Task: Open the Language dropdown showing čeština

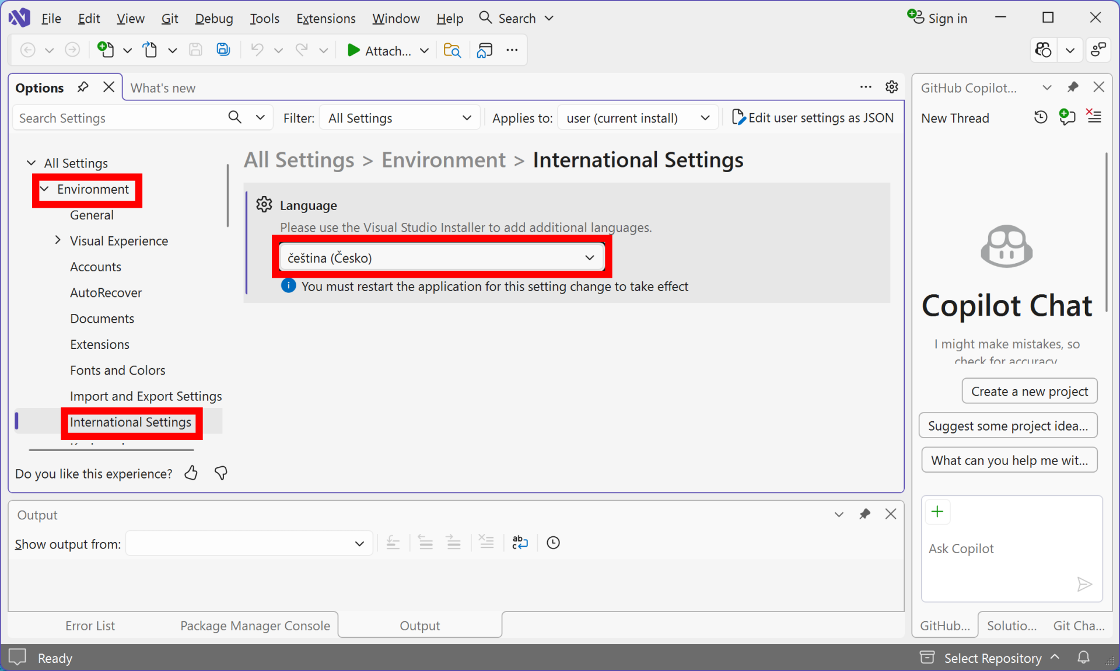Action: [x=441, y=257]
